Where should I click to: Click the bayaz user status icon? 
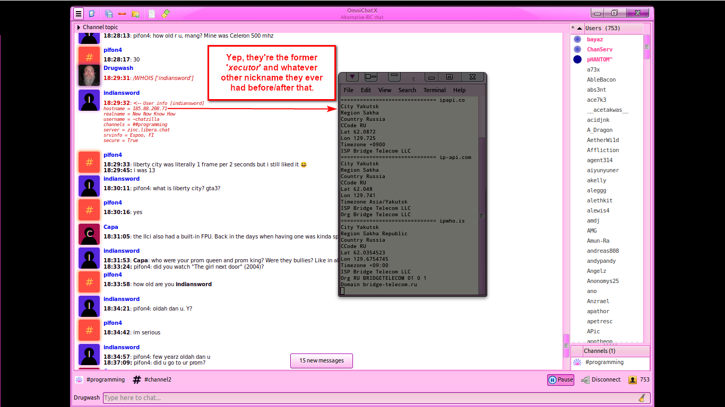(x=577, y=39)
